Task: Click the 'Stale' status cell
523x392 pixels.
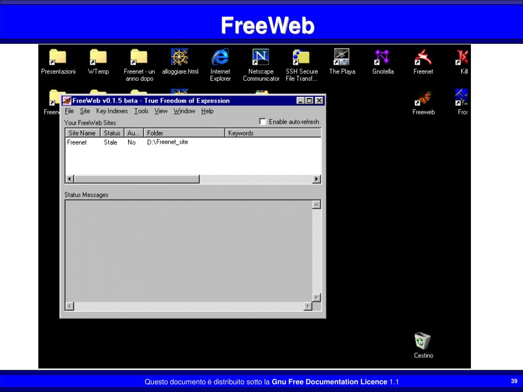Action: 110,142
